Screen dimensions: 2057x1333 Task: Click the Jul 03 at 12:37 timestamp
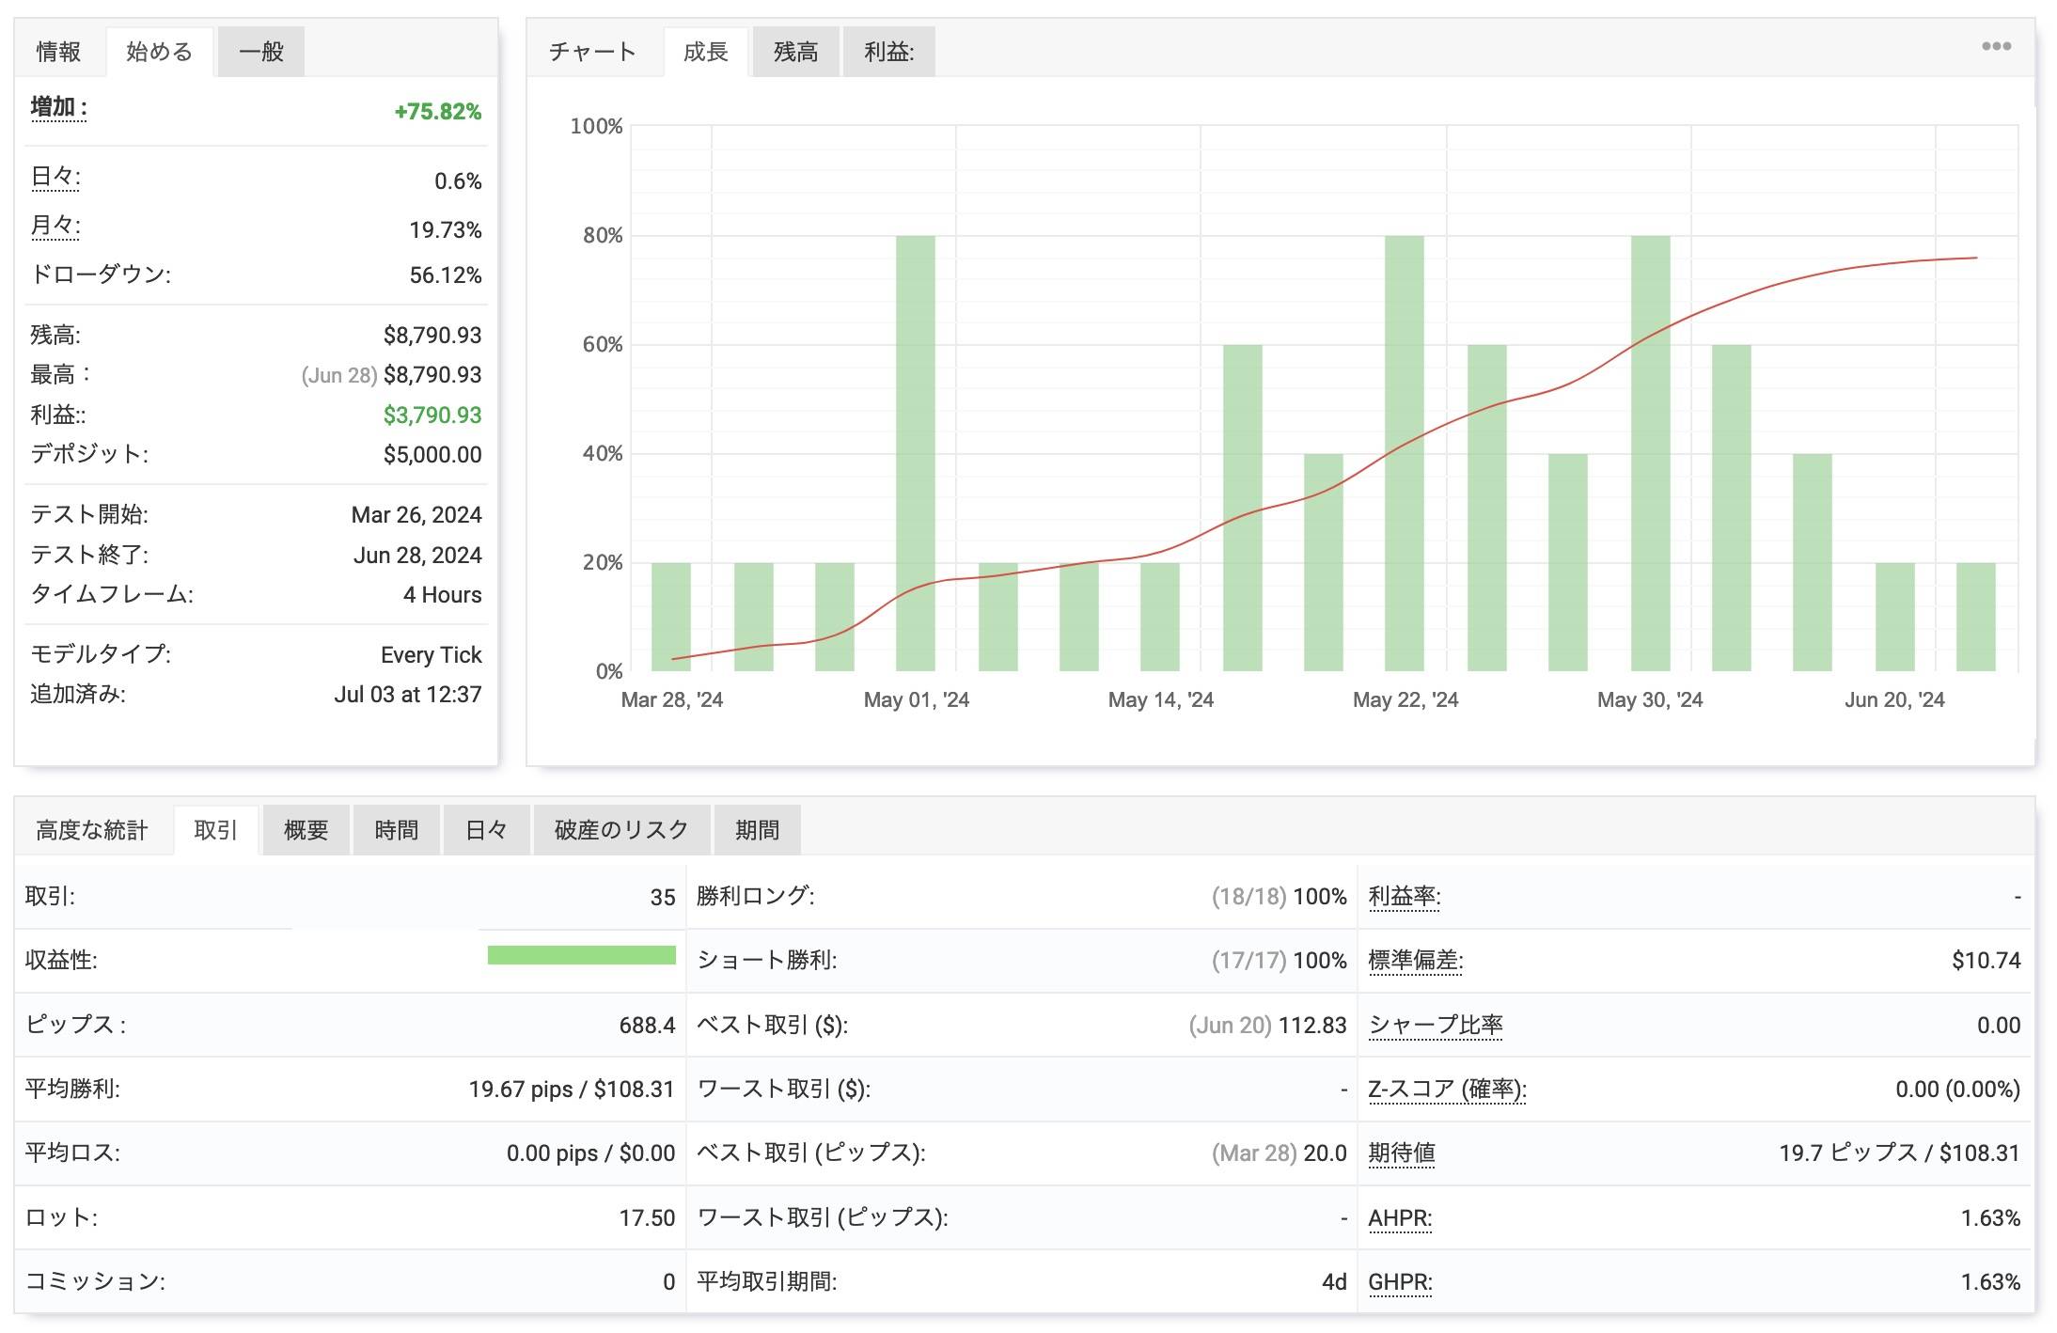pyautogui.click(x=408, y=695)
